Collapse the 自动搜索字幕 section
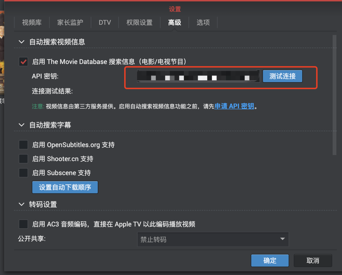This screenshot has width=342, height=275. coord(21,125)
